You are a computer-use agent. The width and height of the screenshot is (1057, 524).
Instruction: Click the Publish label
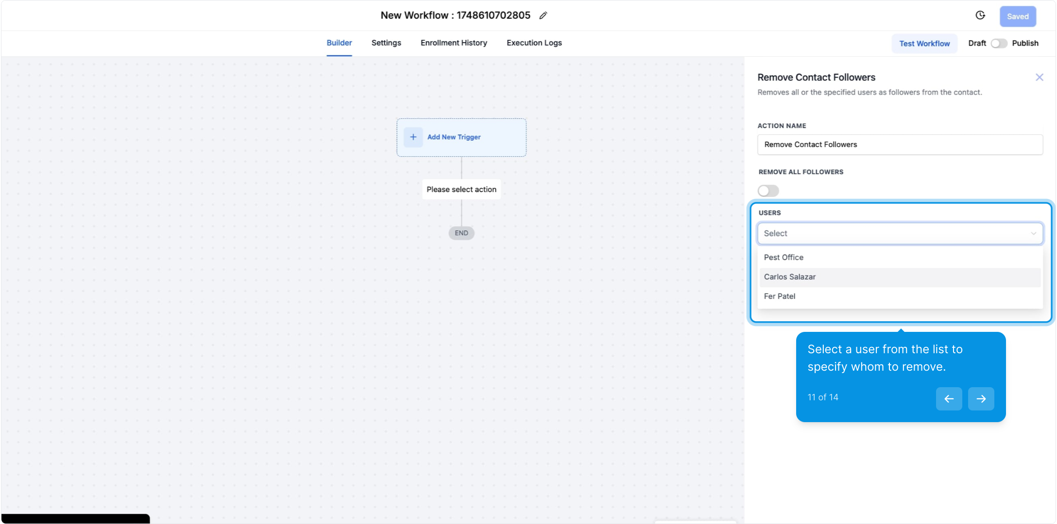pos(1025,43)
